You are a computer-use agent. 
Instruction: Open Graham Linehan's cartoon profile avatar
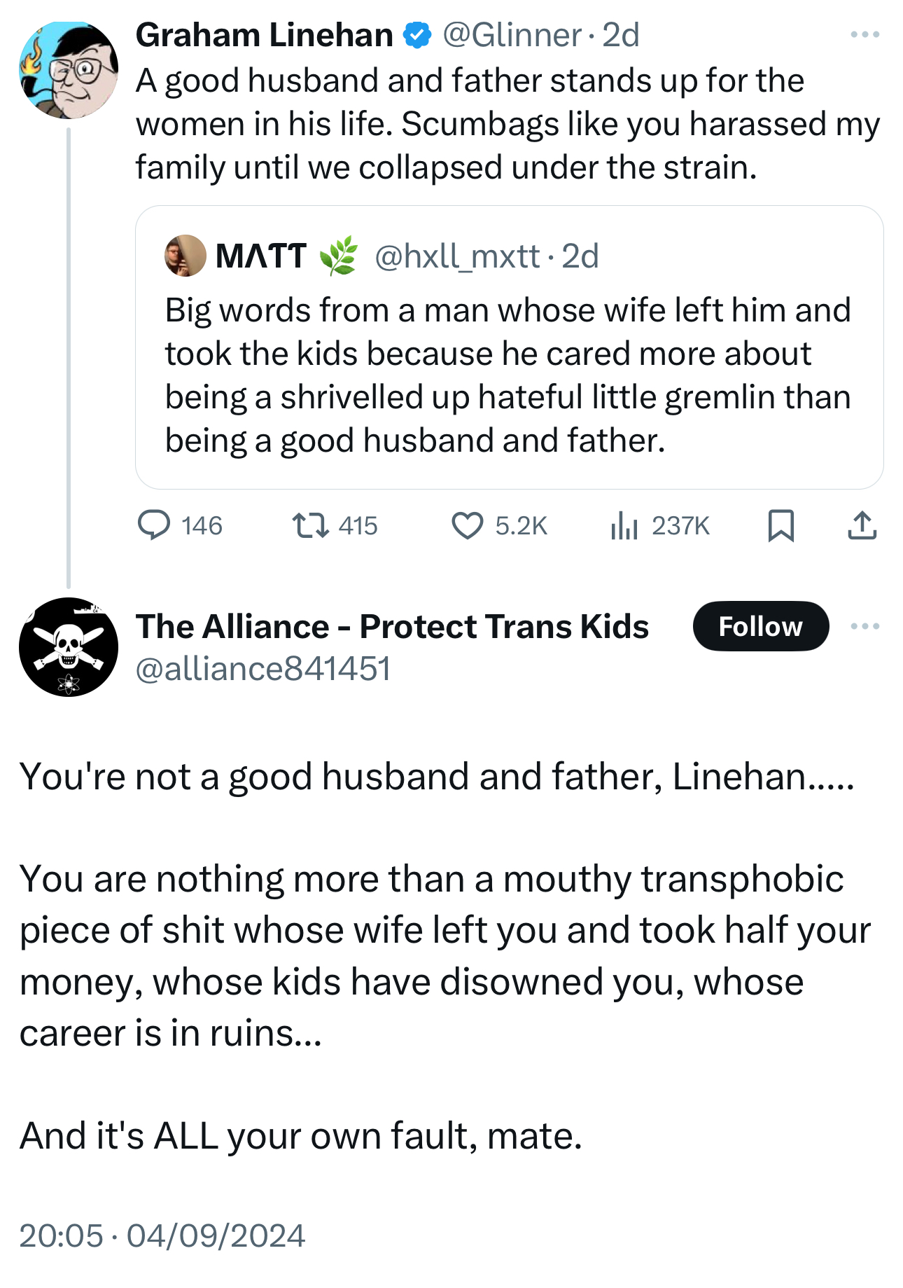[69, 70]
